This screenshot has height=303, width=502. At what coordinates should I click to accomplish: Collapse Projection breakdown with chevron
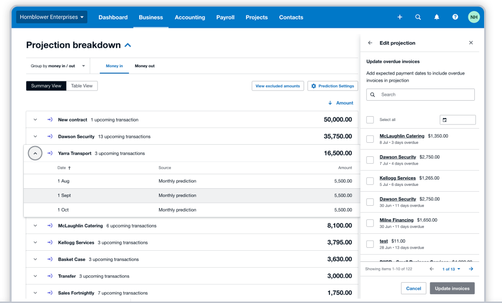tap(128, 45)
